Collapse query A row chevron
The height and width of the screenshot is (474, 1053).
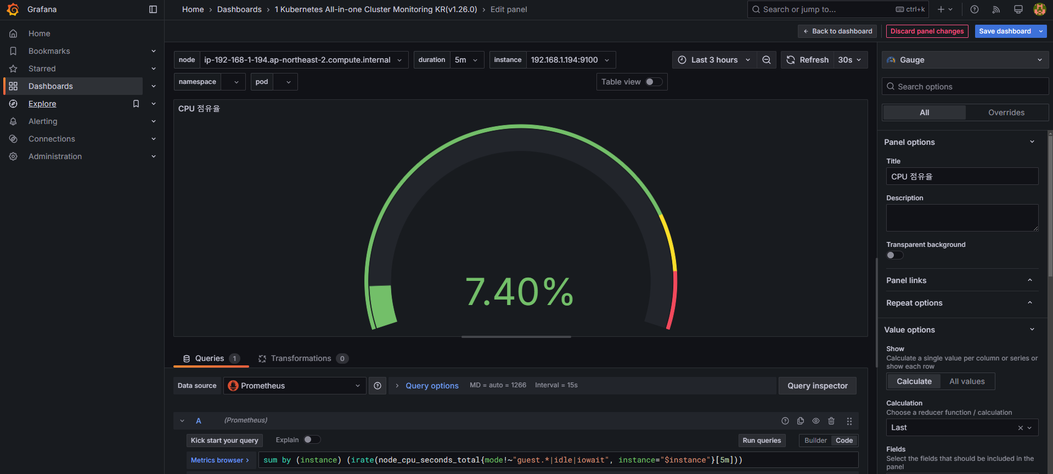[x=182, y=421]
